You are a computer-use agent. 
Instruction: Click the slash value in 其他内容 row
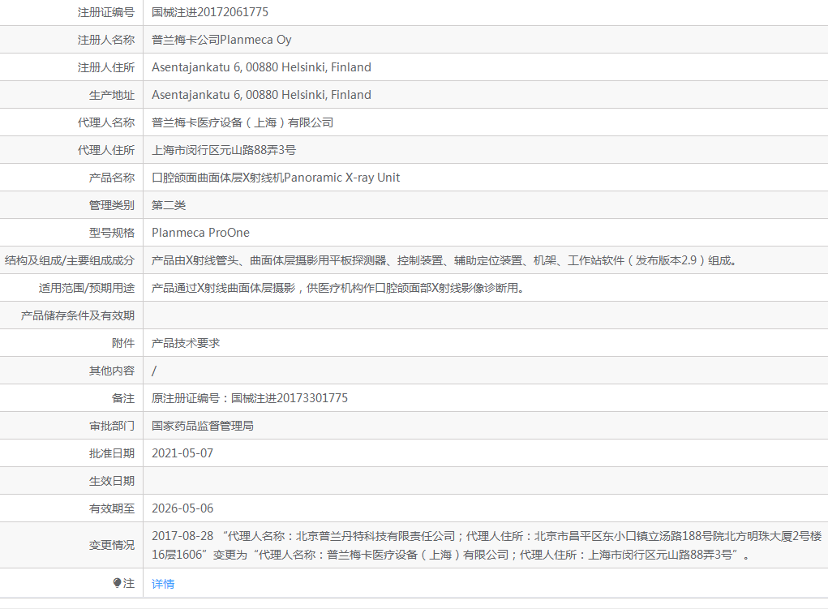154,371
